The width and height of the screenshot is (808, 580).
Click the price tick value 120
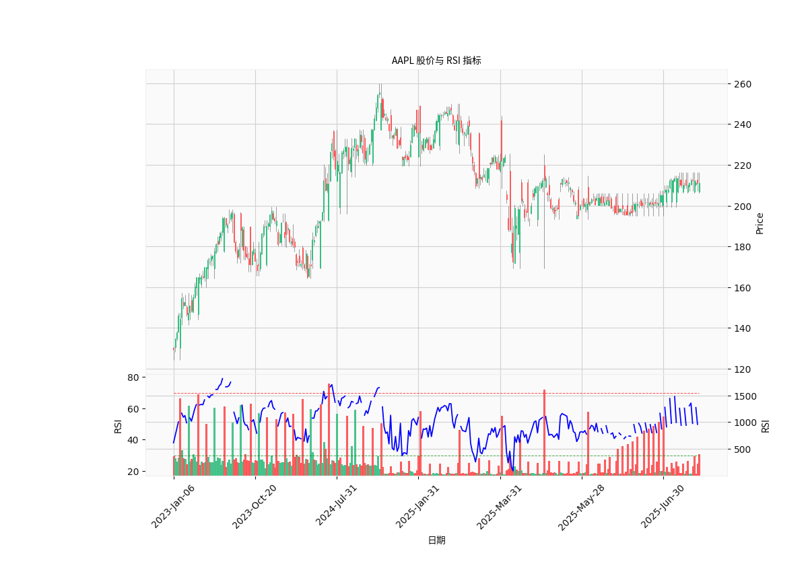click(743, 369)
